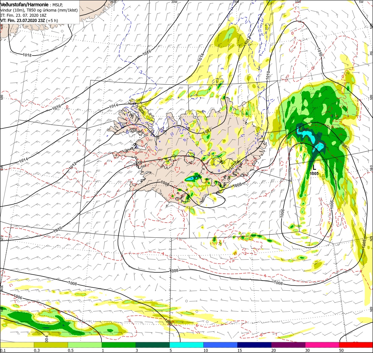373x353 pixels.
Task: Click the '1005' low pressure value
Action: pos(314,174)
